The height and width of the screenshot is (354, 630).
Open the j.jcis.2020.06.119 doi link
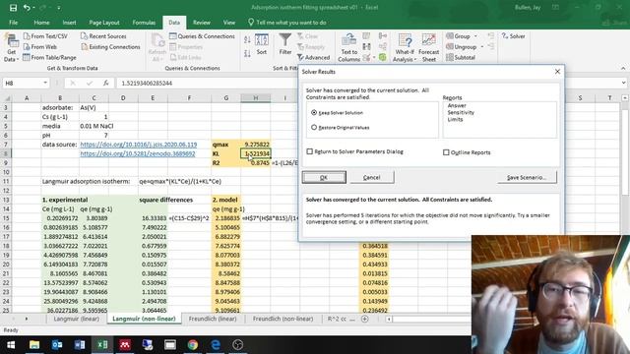tap(138, 145)
